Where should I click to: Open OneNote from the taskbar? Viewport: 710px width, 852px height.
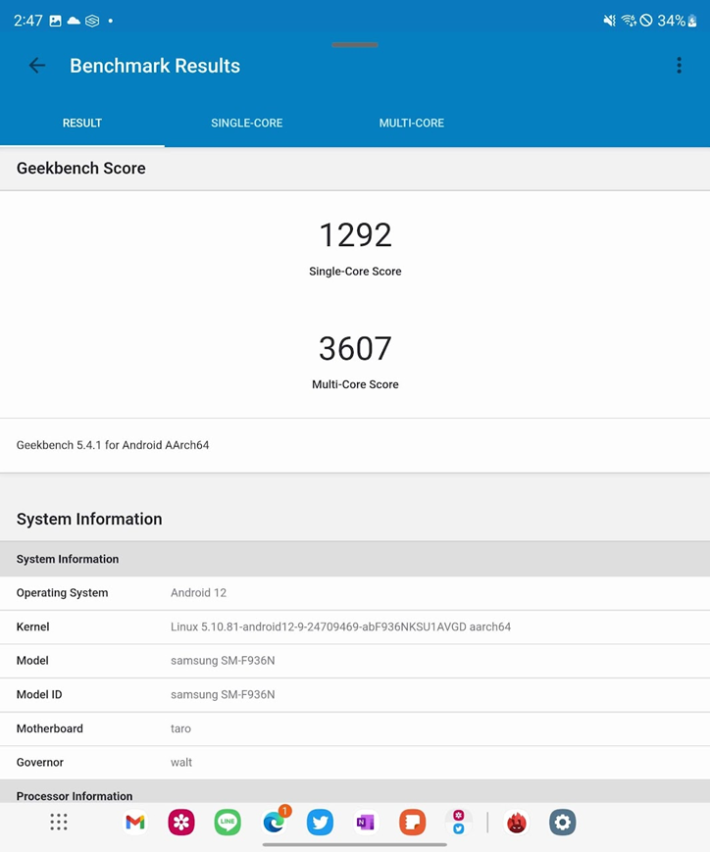(366, 823)
